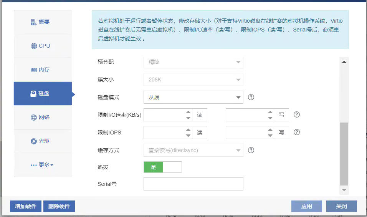367x217 pixels.
Task: Decrease the I/O rate write value
Action: pyautogui.click(x=270, y=118)
